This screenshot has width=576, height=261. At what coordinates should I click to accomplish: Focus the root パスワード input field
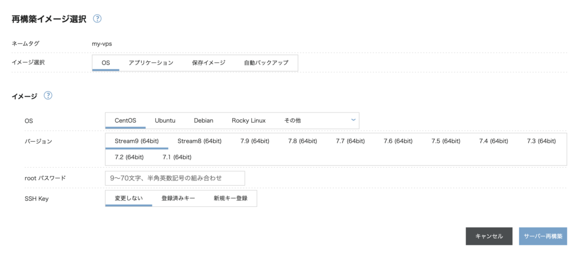(x=175, y=178)
